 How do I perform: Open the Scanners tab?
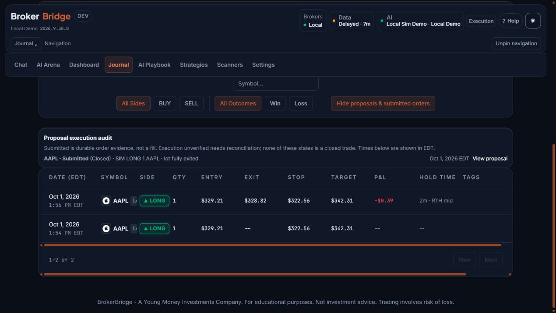(230, 65)
